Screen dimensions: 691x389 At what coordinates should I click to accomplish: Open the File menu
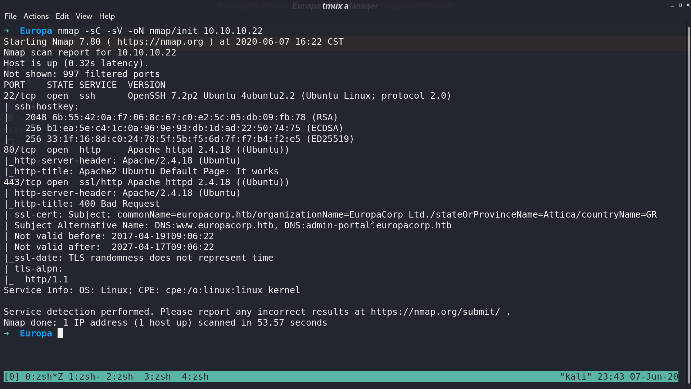coord(10,16)
